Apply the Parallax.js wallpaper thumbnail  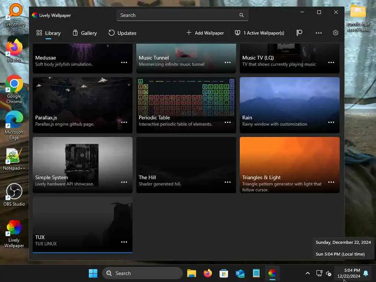83,105
